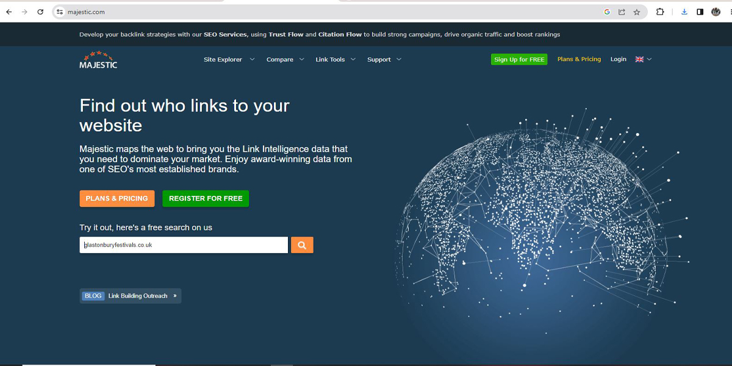Screen dimensions: 732x366
Task: Click Citation Flow in the top banner
Action: click(x=340, y=35)
